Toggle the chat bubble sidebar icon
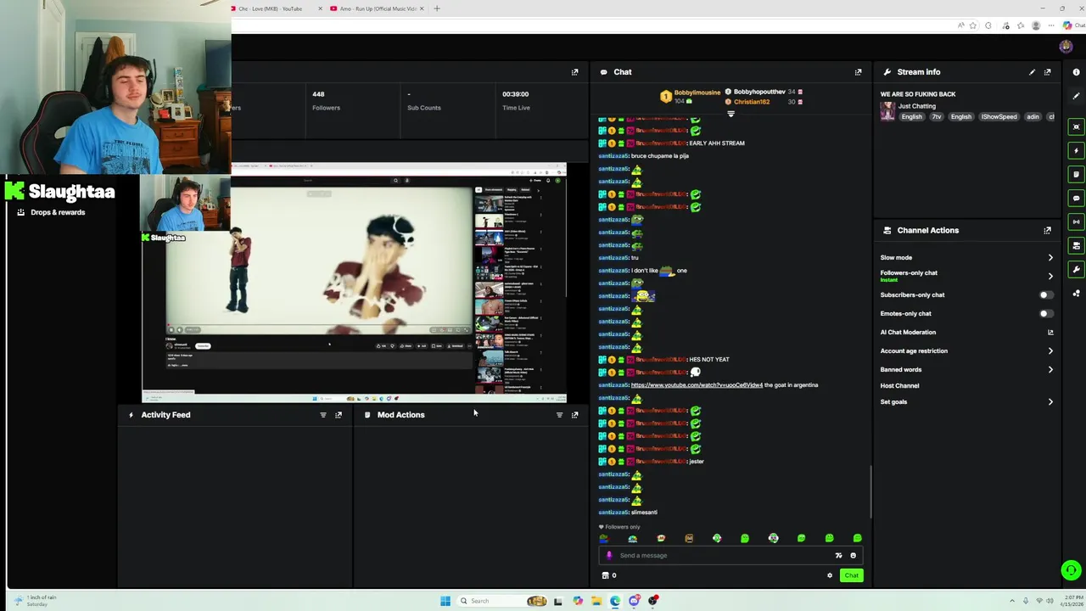The height and width of the screenshot is (611, 1086). pos(1076,198)
